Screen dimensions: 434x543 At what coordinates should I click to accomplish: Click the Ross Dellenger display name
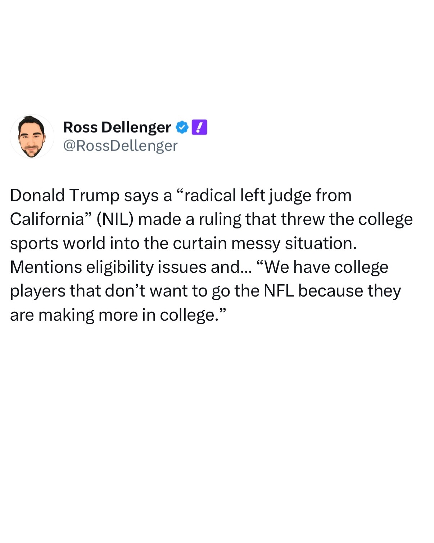(117, 128)
